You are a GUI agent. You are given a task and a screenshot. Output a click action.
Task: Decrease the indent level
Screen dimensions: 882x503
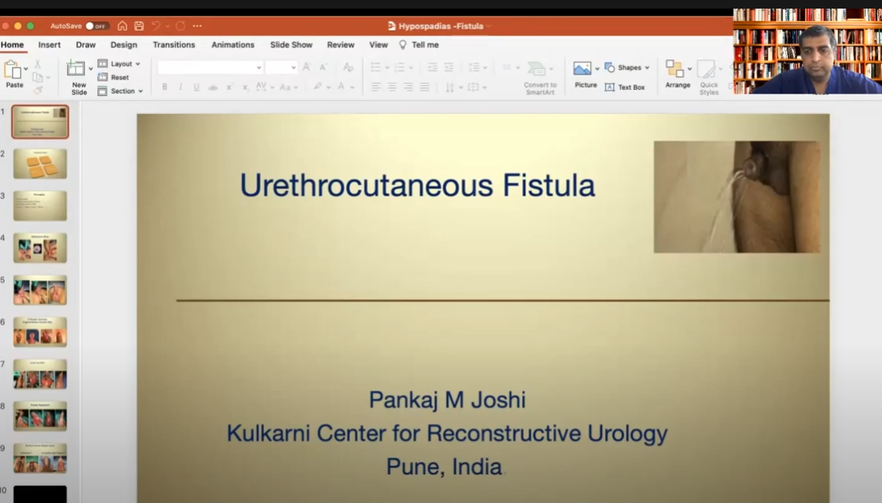432,67
